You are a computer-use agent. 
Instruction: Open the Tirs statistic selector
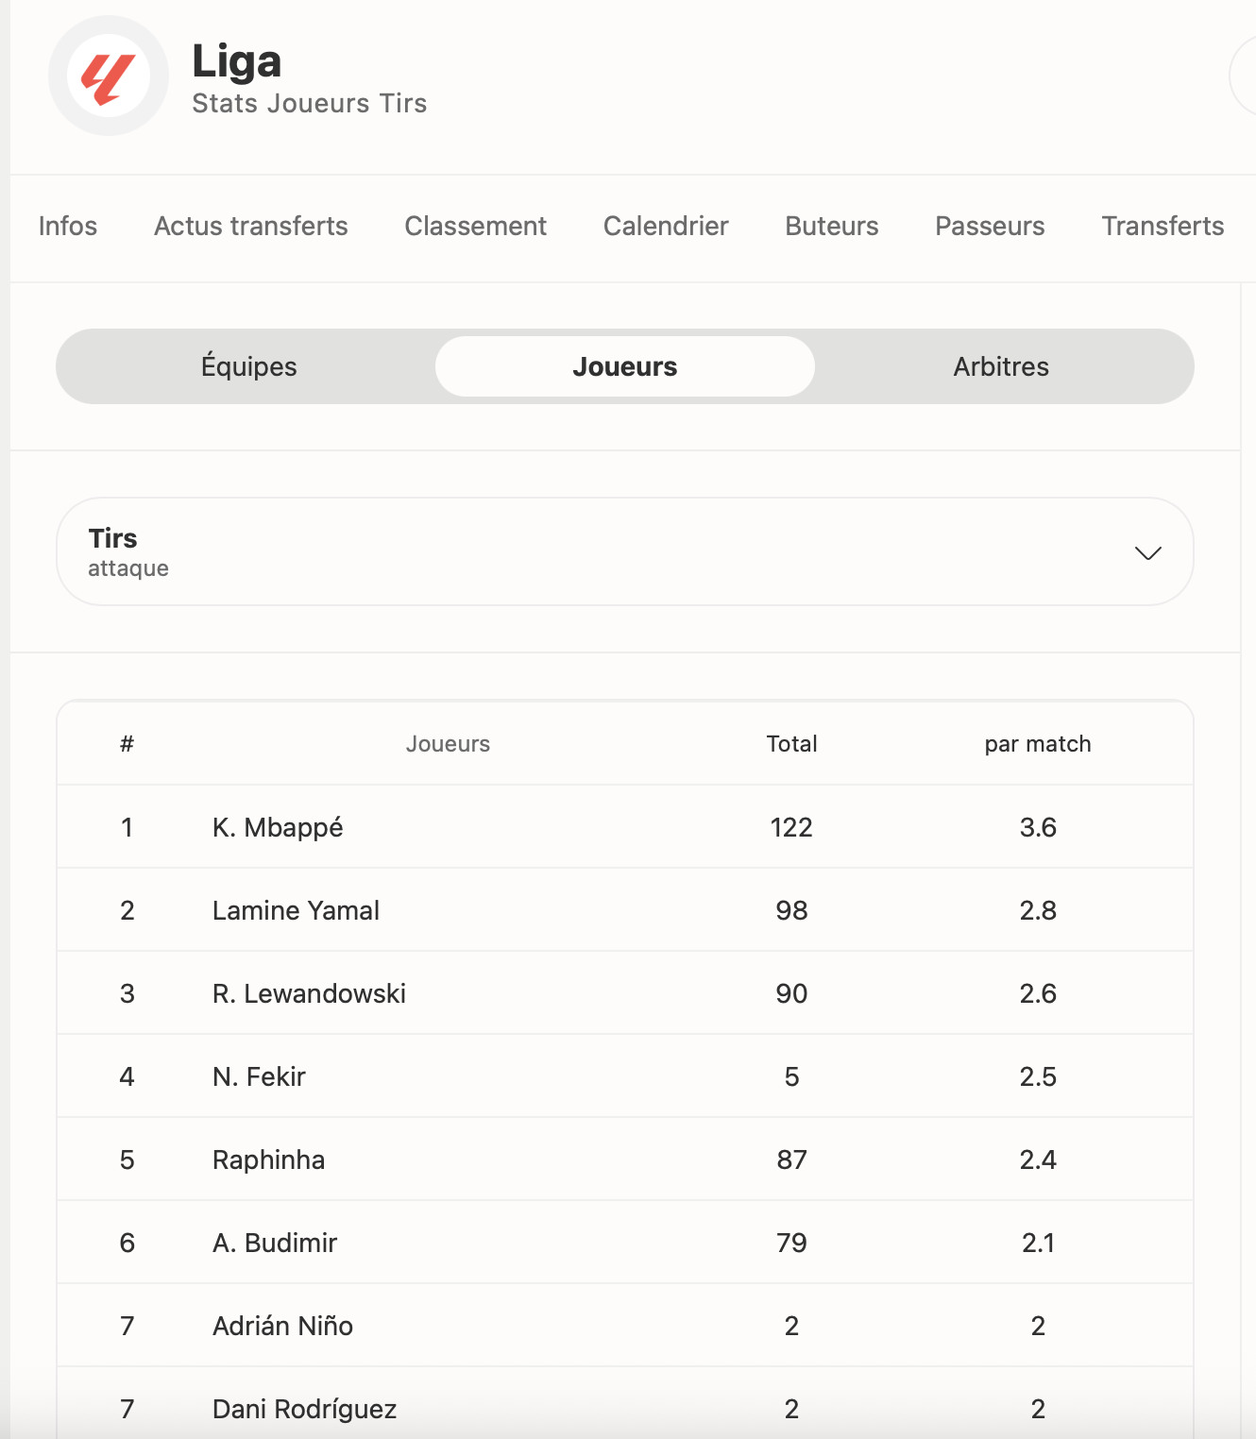625,551
